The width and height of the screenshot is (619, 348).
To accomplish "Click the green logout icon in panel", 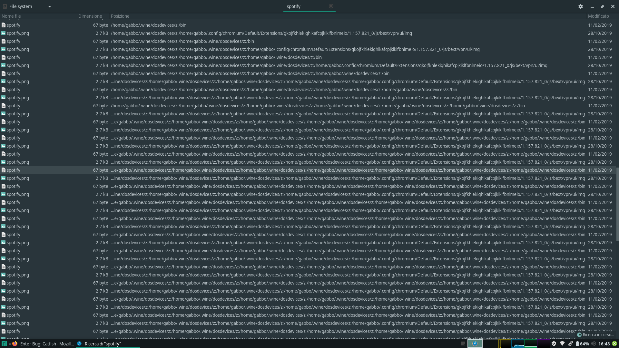I will [x=614, y=343].
